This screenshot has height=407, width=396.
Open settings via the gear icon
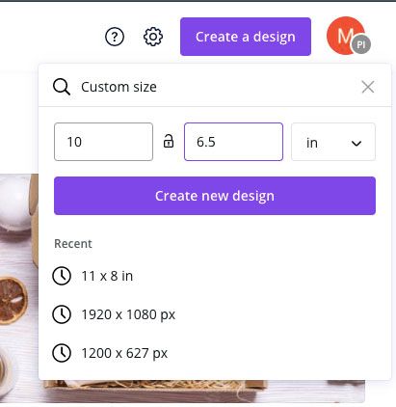(153, 37)
